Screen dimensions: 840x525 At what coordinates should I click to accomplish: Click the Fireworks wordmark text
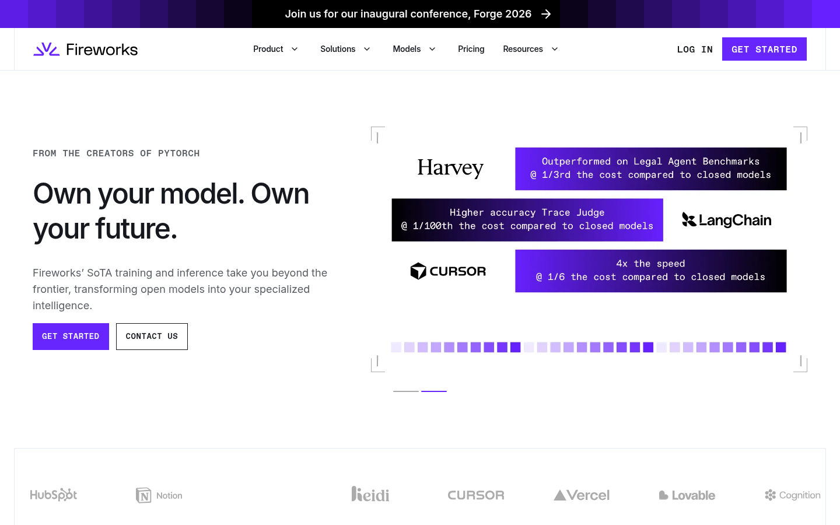102,50
